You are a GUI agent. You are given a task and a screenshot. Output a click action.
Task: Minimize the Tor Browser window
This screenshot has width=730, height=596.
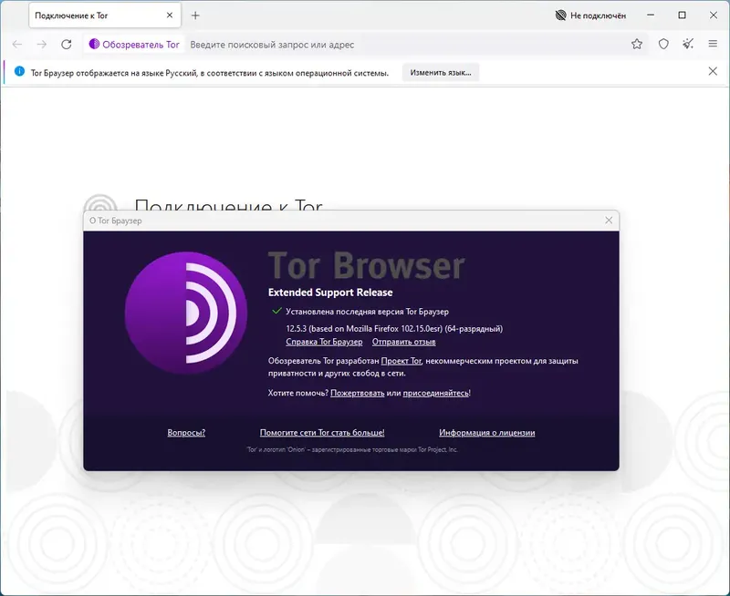coord(651,15)
